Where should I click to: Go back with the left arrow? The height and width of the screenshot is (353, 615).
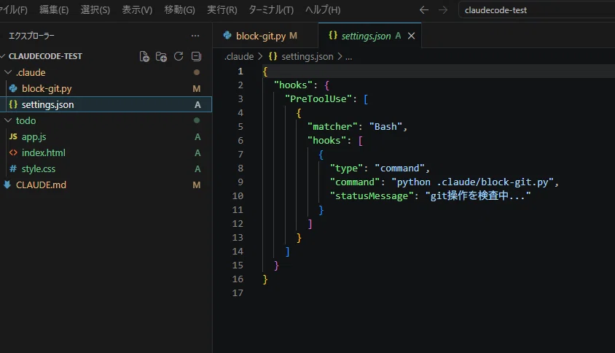tap(423, 10)
